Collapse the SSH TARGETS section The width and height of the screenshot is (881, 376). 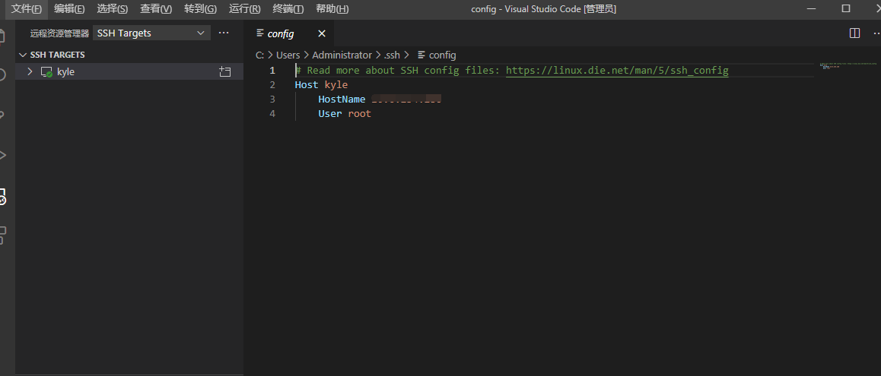[129, 55]
